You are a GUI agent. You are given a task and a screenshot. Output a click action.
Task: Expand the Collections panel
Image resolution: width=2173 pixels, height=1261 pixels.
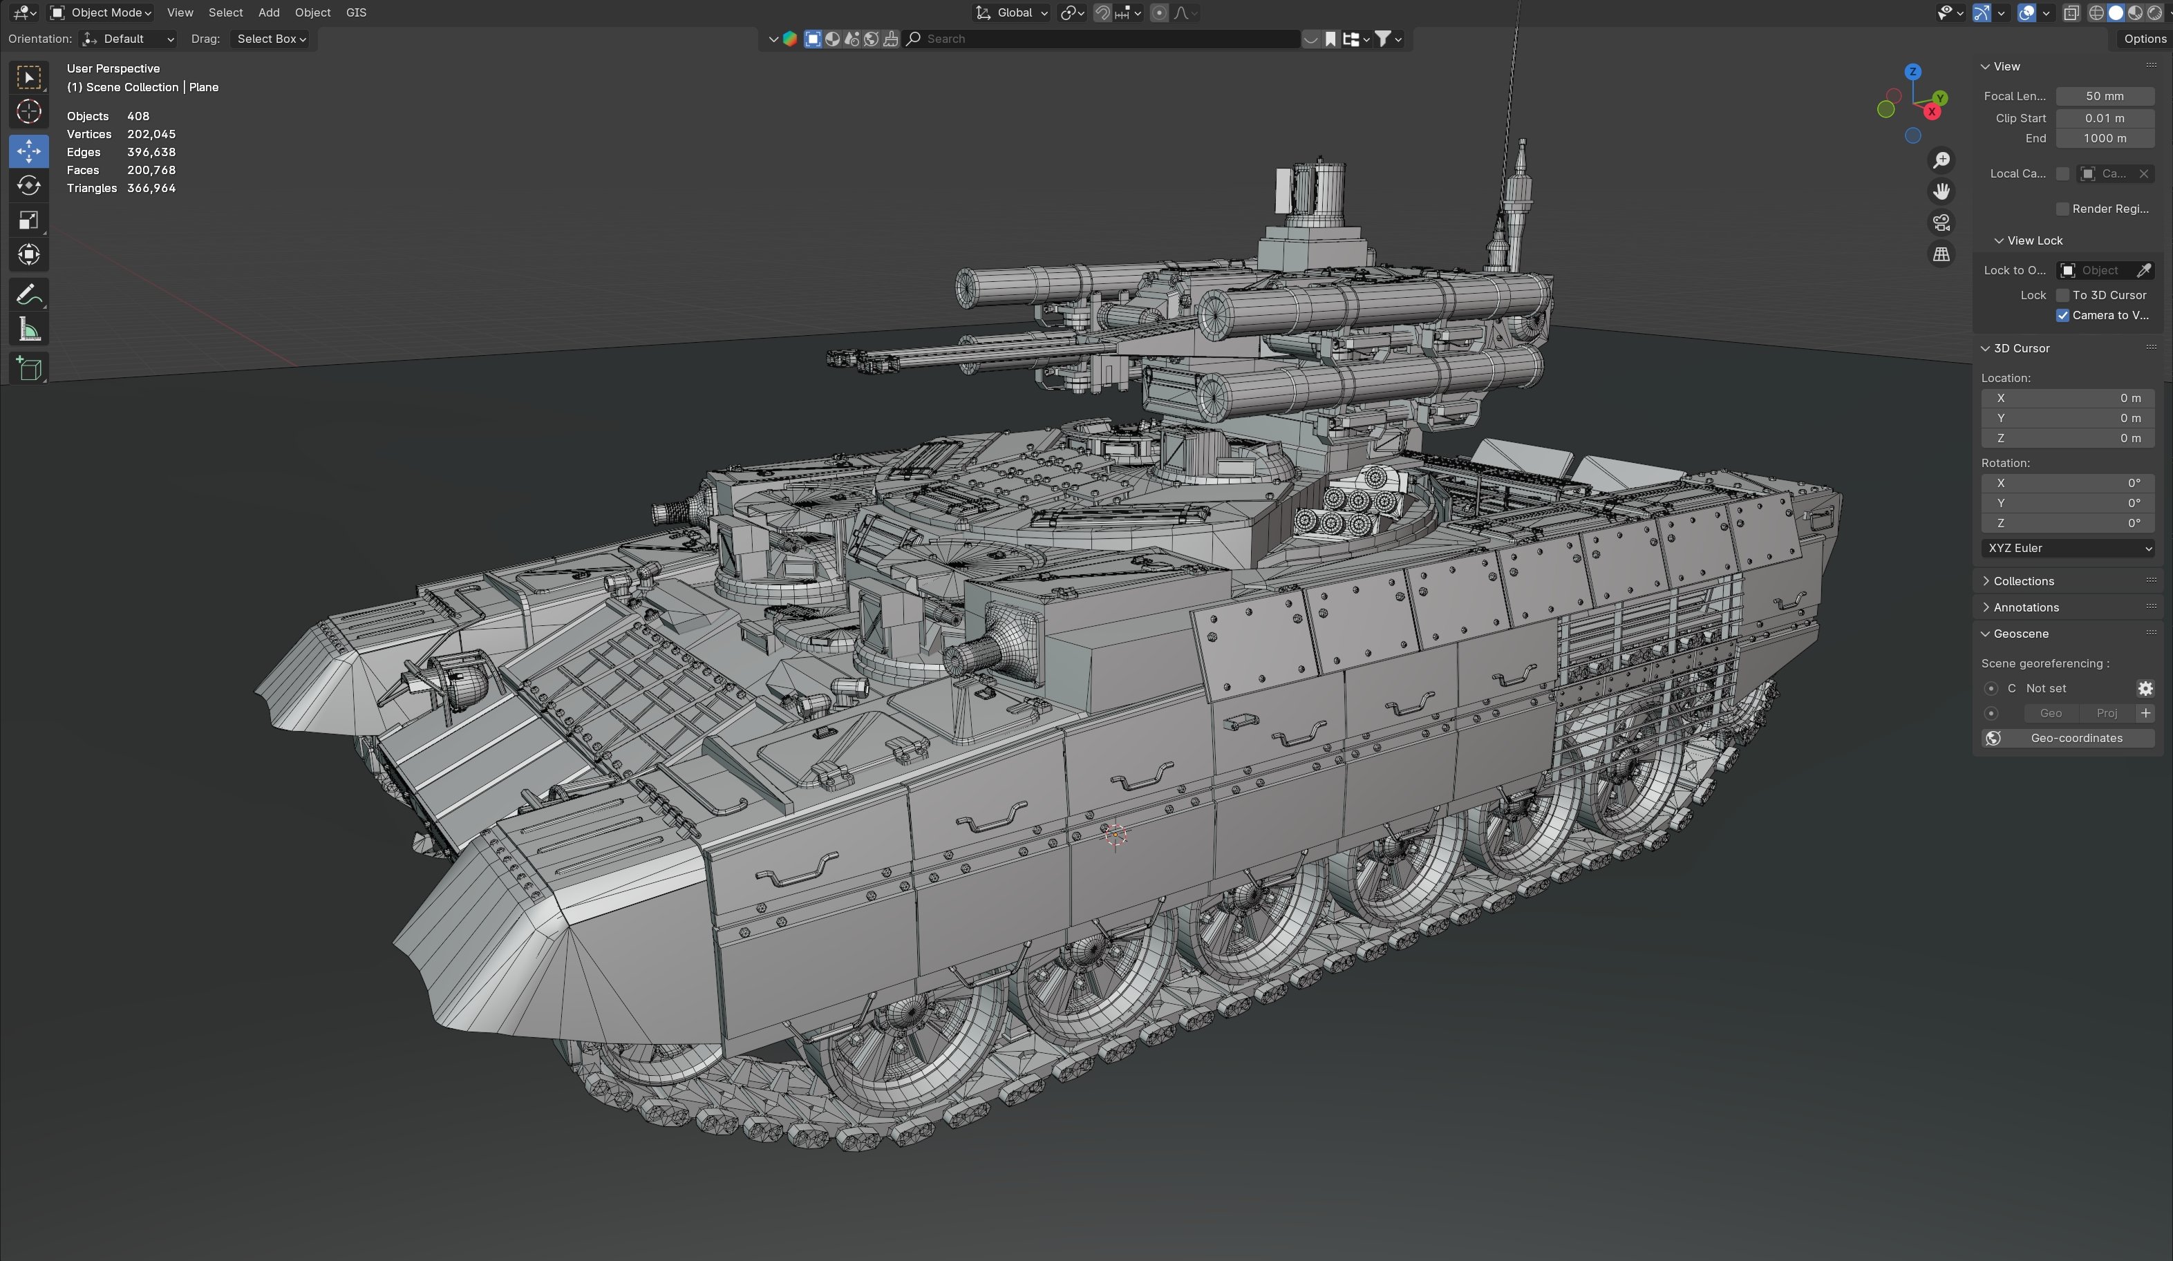pyautogui.click(x=2023, y=581)
